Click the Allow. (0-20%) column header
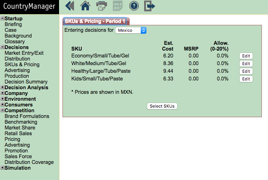 tap(219, 46)
